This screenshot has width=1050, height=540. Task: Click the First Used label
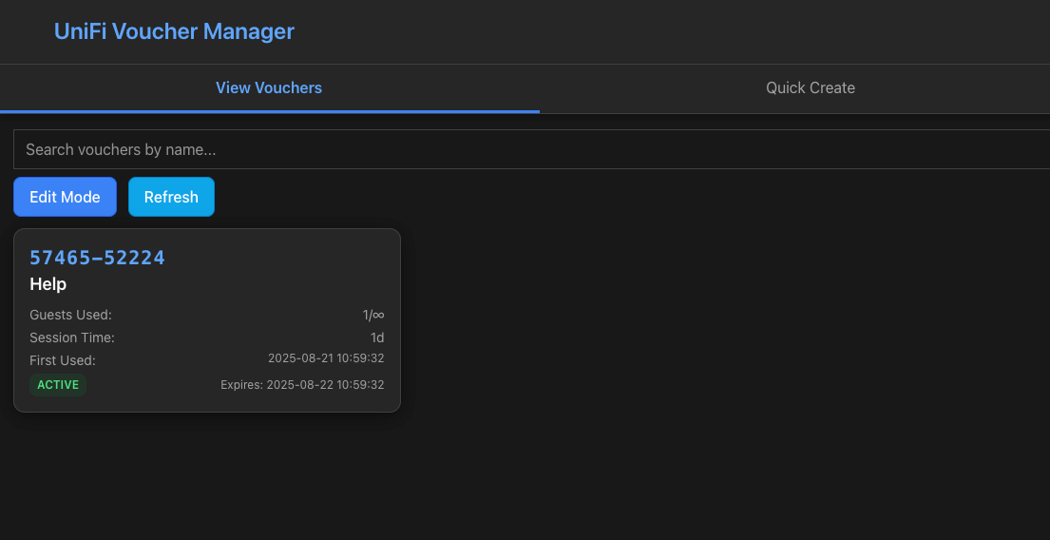pyautogui.click(x=63, y=360)
